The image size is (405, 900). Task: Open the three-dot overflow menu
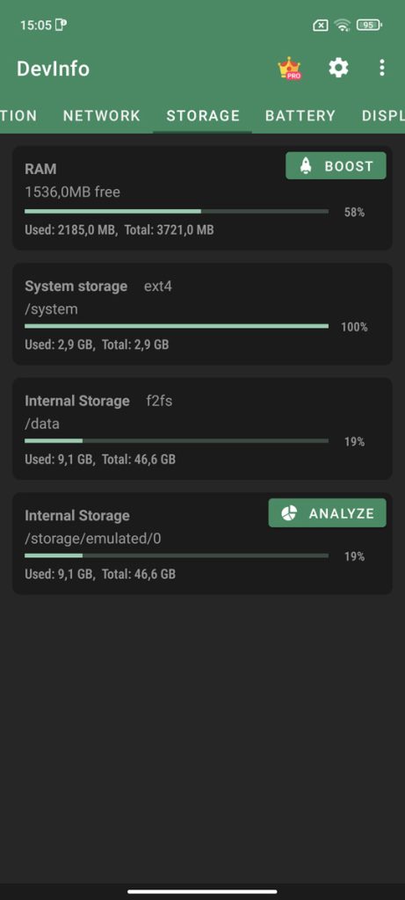coord(382,69)
